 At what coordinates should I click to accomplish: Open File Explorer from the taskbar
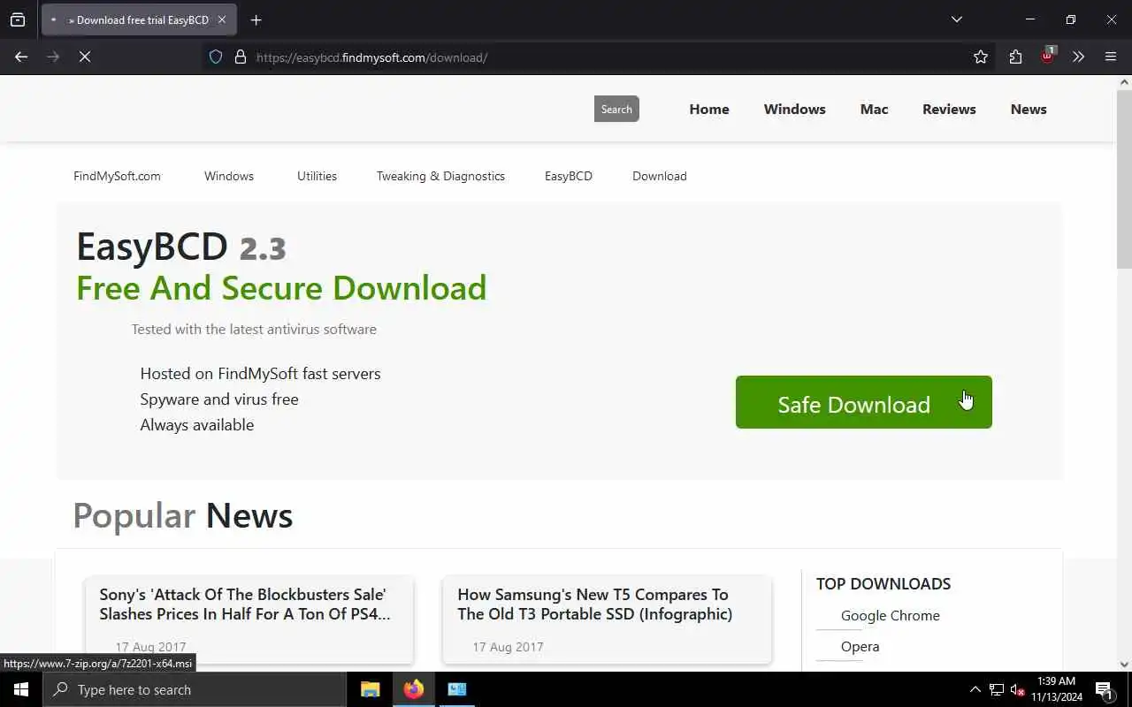371,689
